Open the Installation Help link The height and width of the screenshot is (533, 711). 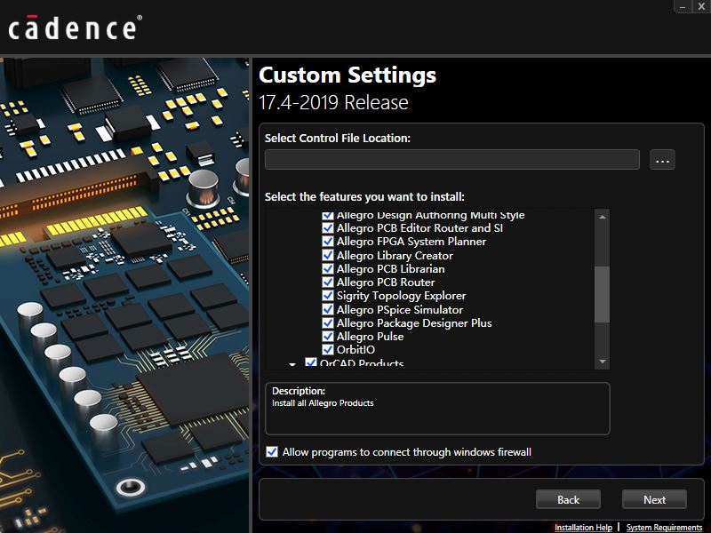(x=583, y=528)
